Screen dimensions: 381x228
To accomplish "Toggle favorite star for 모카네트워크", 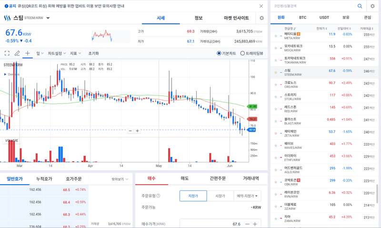I will pyautogui.click(x=276, y=48).
